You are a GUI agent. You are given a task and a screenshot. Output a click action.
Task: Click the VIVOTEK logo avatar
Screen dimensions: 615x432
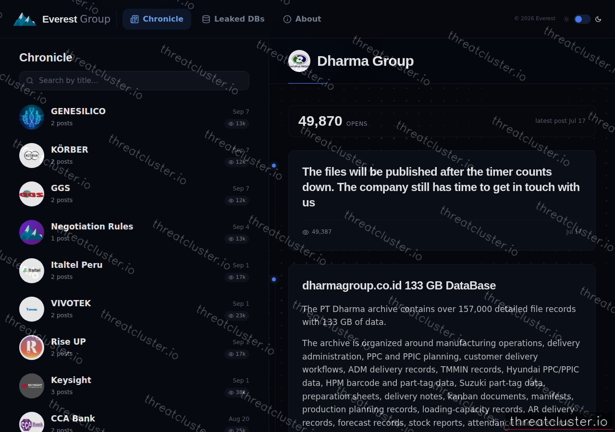coord(32,309)
